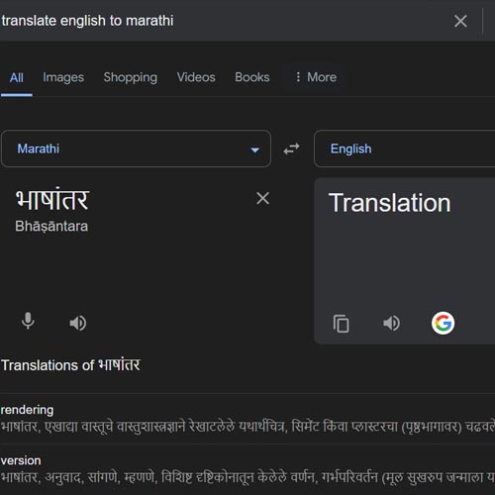Open the English target language dropdown

click(404, 148)
